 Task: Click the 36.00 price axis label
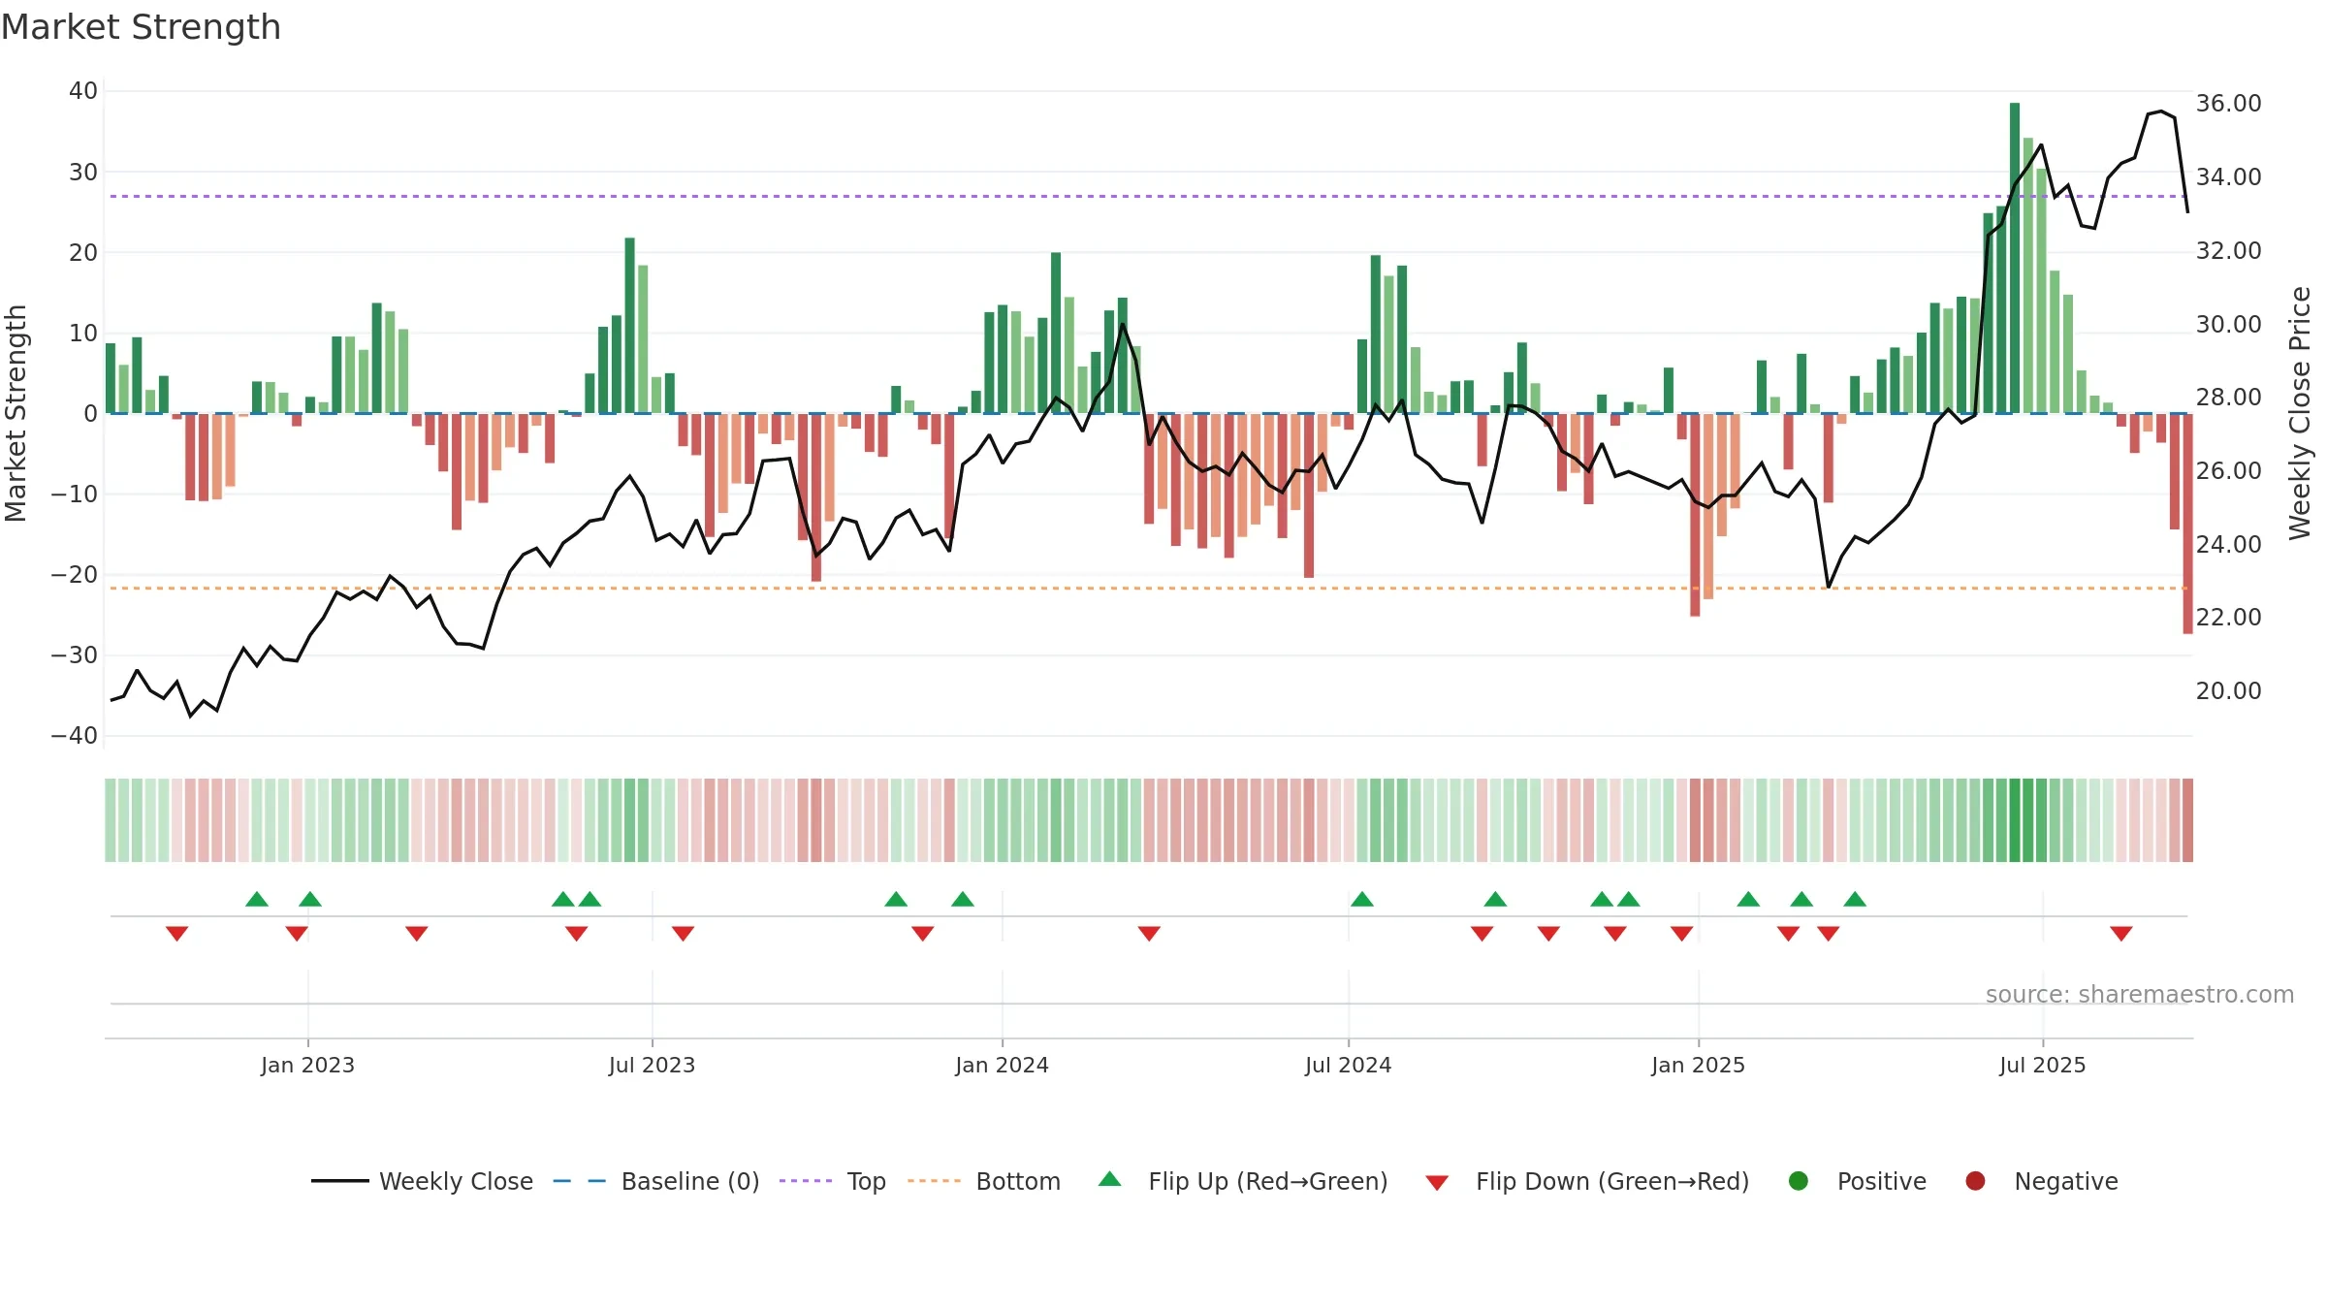[2228, 104]
